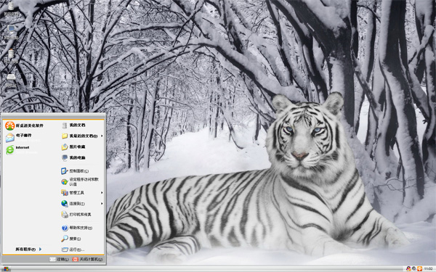
Task: Click 注销 (Log Off) button
Action: 59,259
